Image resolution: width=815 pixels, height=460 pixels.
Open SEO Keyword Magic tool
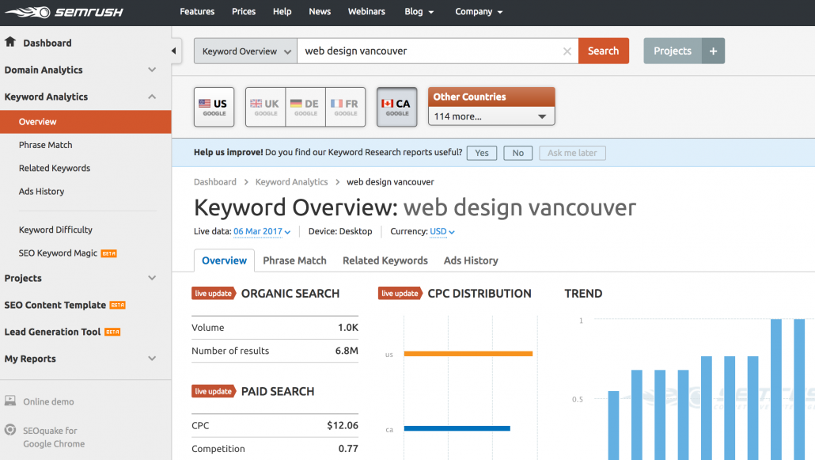tap(59, 253)
